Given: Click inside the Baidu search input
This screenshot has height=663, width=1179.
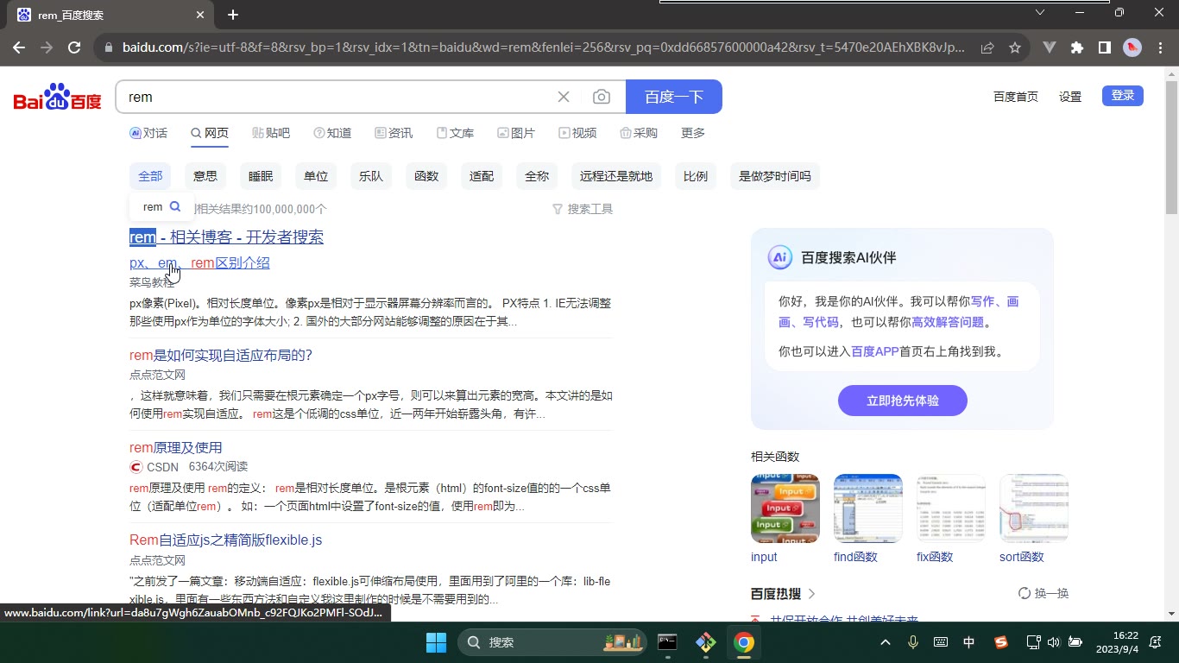Looking at the screenshot, I should point(337,97).
